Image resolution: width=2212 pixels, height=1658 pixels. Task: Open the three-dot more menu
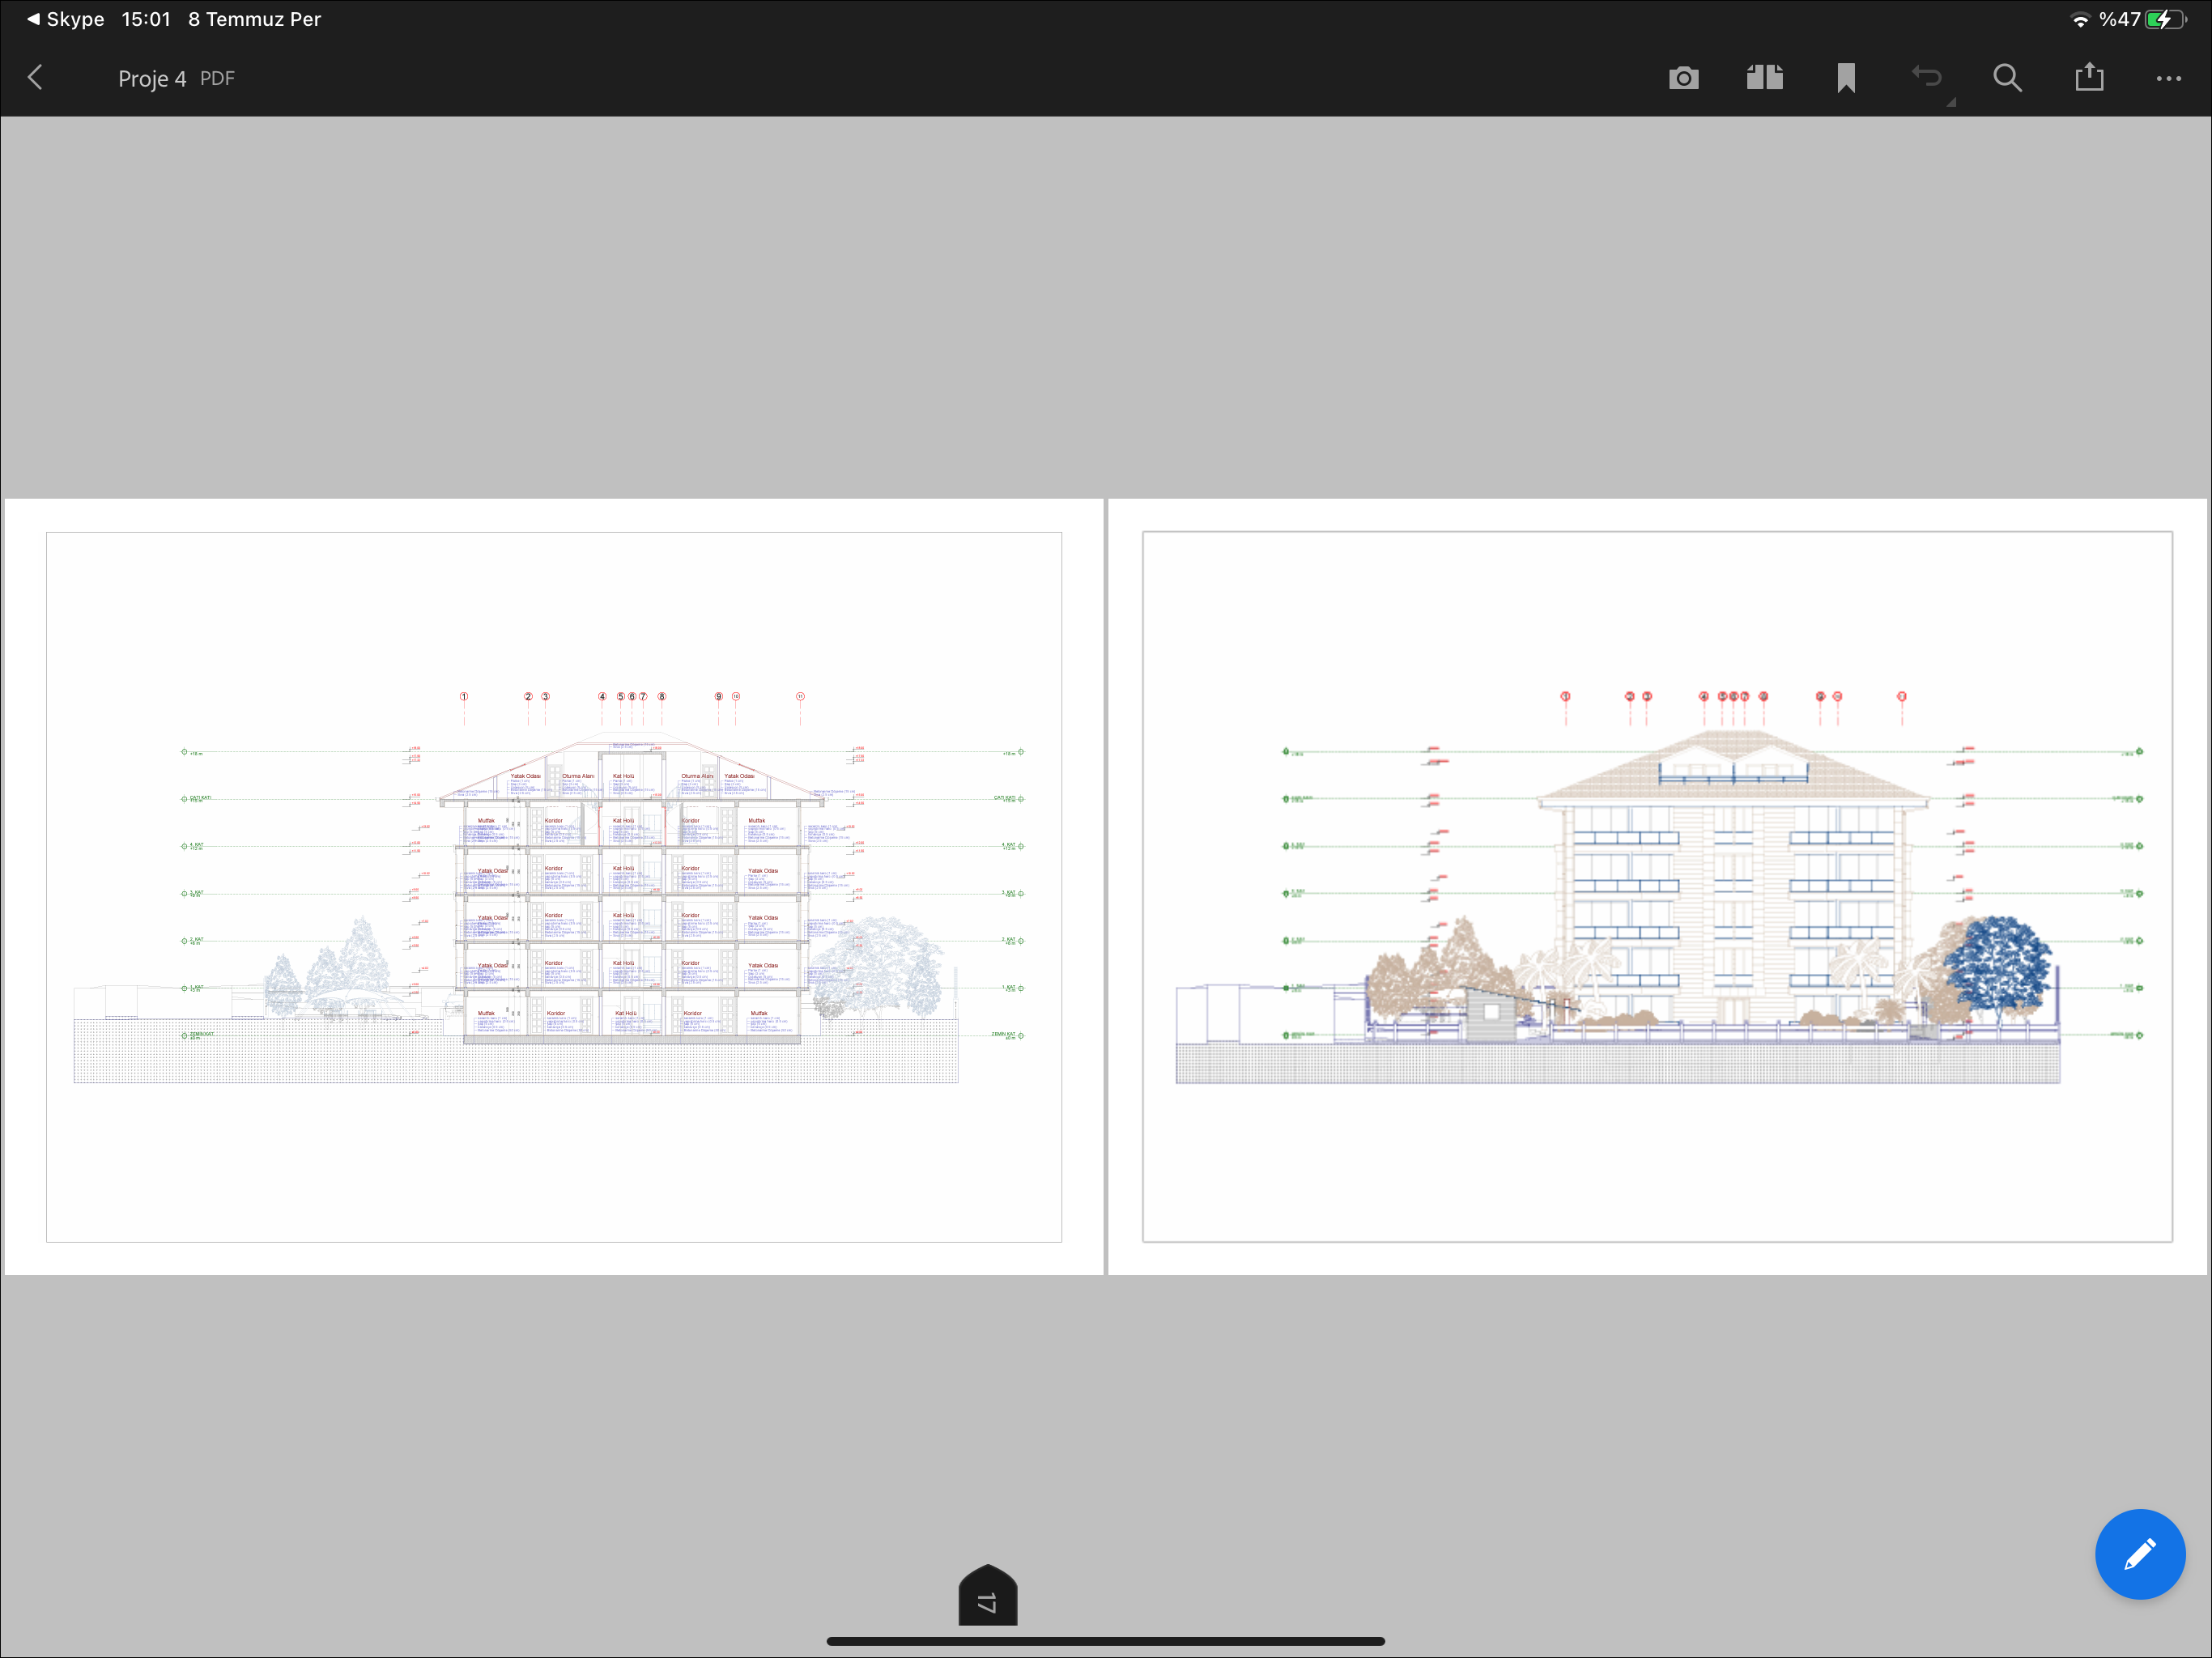click(2168, 78)
